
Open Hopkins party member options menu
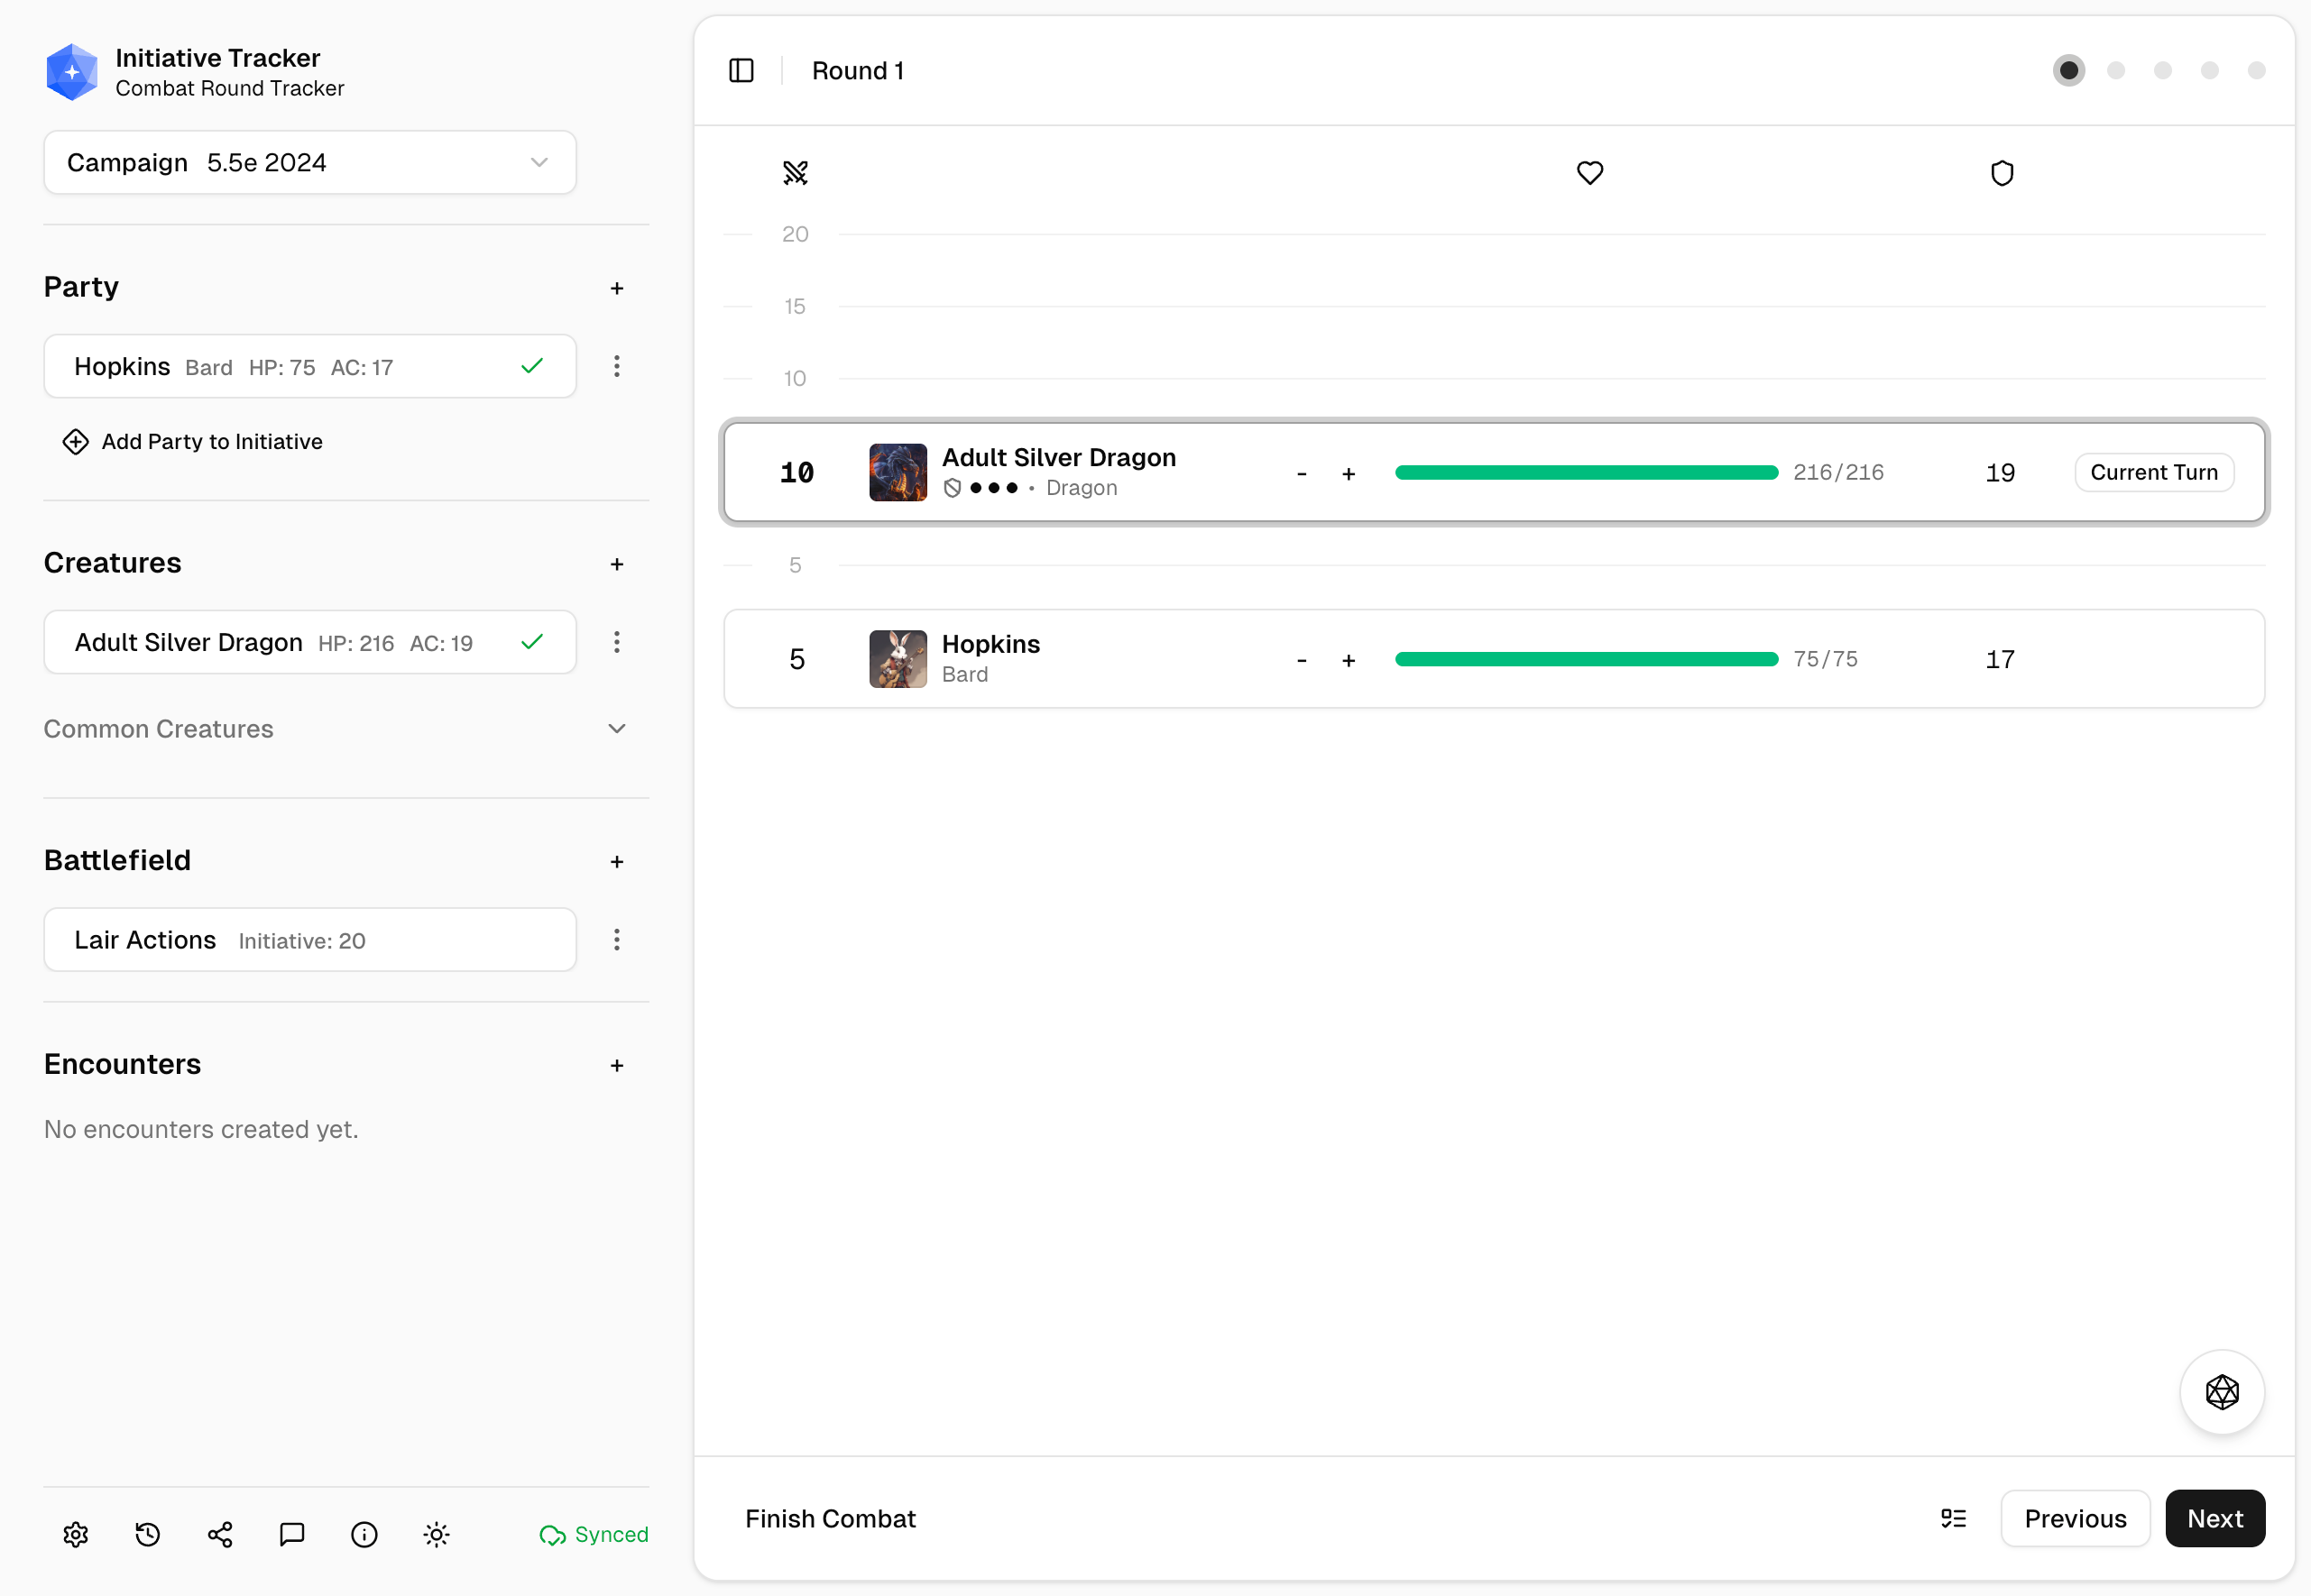pyautogui.click(x=616, y=366)
